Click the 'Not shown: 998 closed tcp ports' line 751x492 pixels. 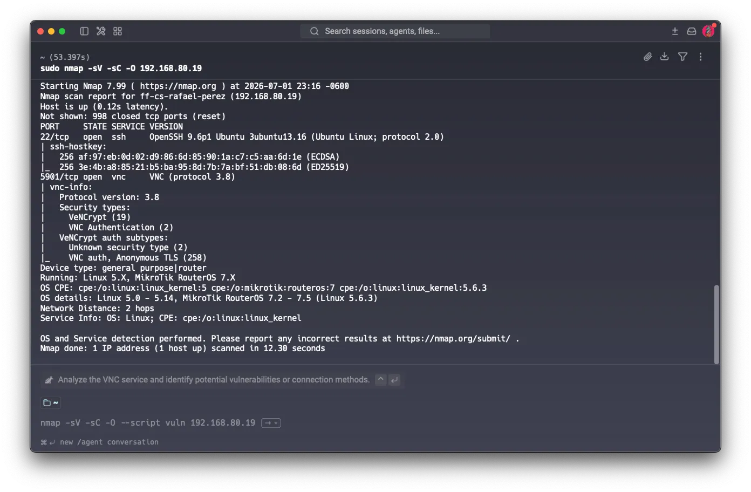pos(133,117)
